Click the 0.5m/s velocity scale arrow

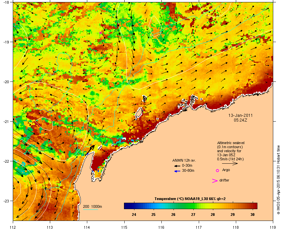[230, 163]
